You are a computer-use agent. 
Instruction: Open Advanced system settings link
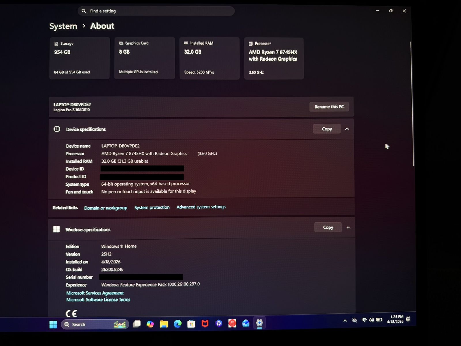[x=201, y=207]
